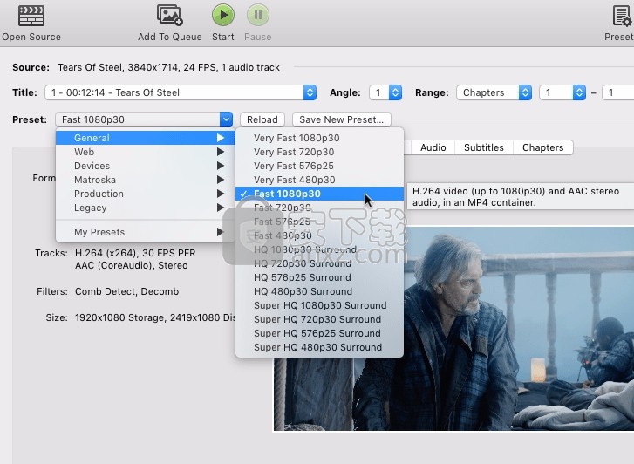Select HQ 576p25 Surround preset
634x464 pixels.
click(319, 277)
